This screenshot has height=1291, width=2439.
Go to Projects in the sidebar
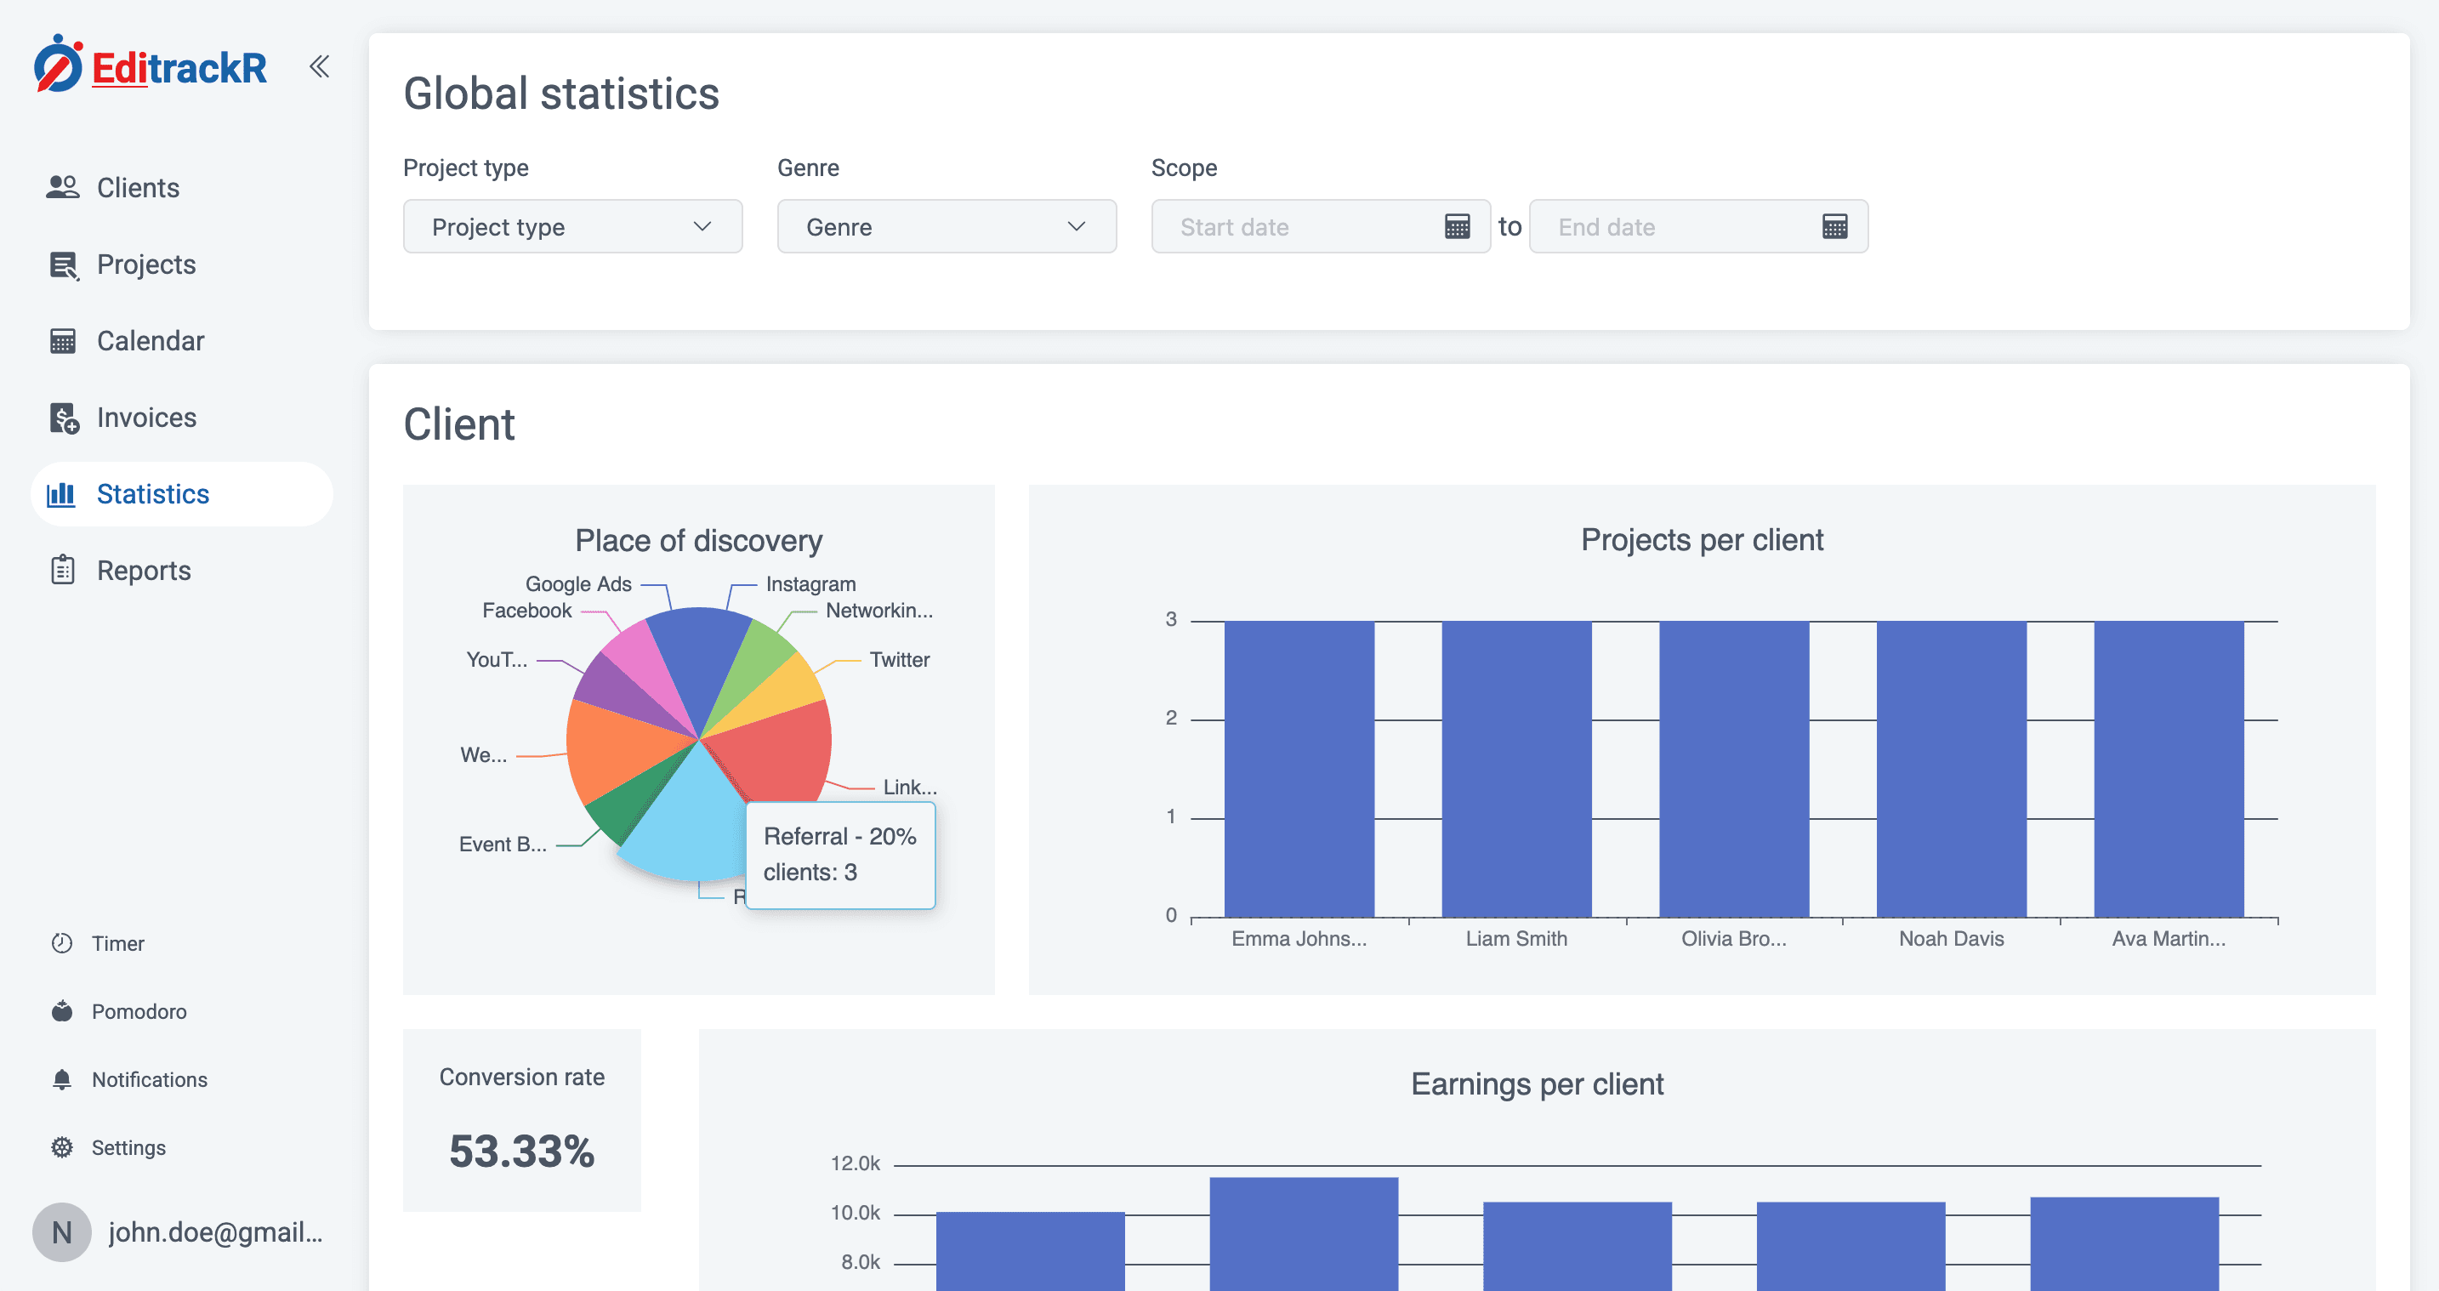coord(145,264)
